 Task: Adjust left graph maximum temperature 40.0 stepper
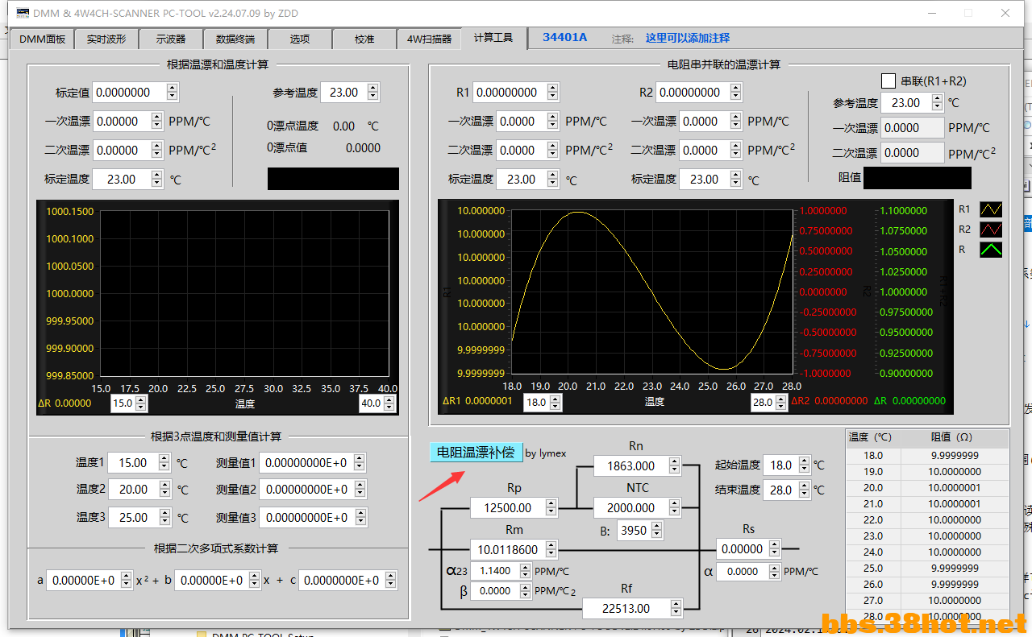click(x=390, y=403)
